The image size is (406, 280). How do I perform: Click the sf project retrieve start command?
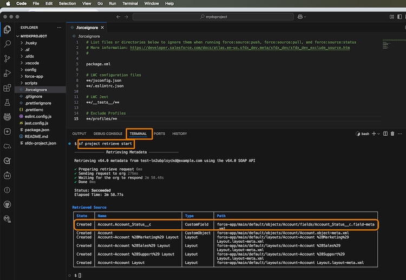click(x=106, y=144)
